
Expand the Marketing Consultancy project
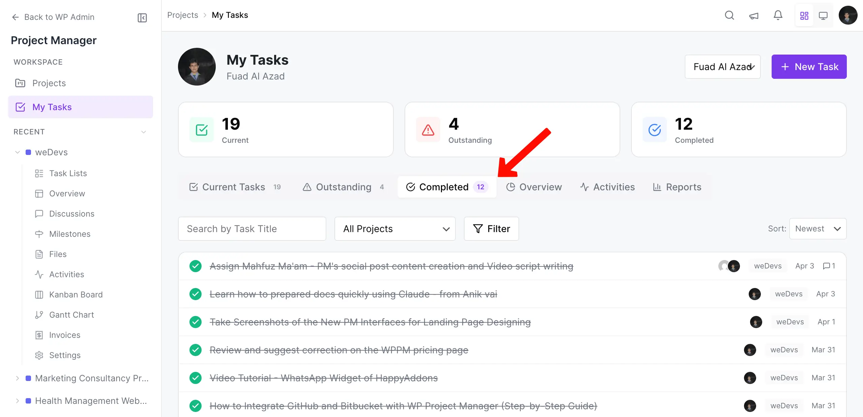coord(18,378)
